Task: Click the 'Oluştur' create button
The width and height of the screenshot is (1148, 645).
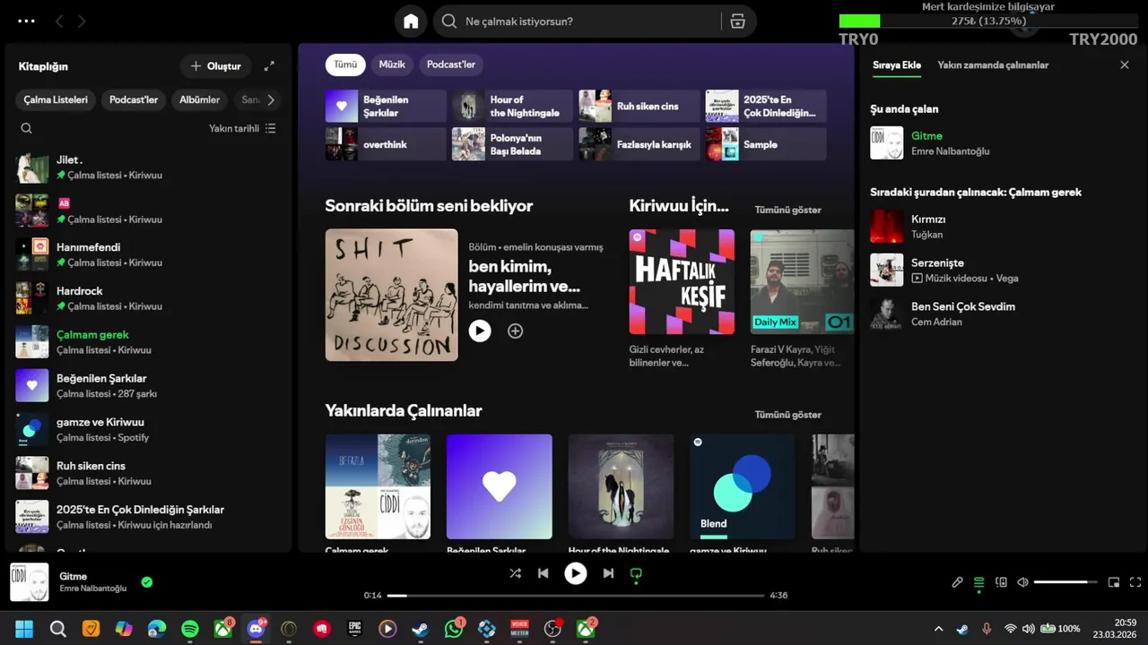Action: coord(216,66)
